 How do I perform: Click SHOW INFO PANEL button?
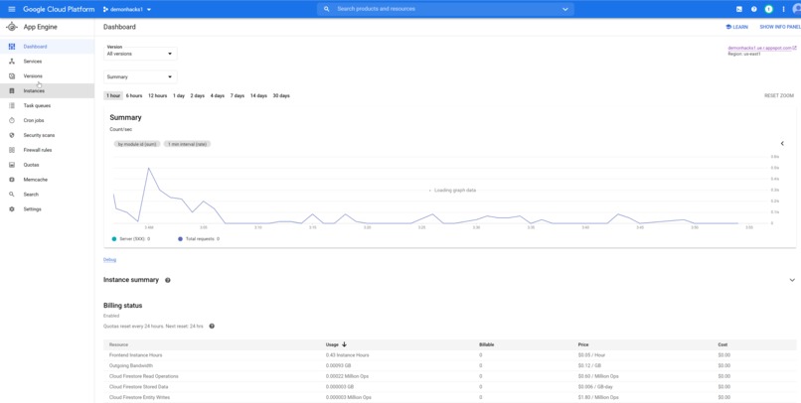(780, 27)
